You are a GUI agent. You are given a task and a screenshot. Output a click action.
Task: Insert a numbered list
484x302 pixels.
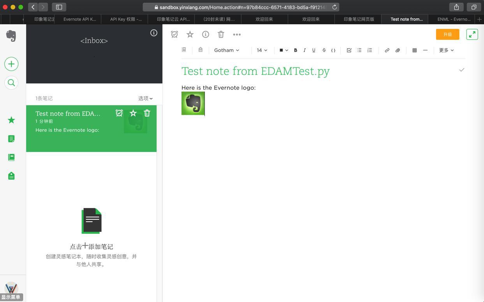370,50
